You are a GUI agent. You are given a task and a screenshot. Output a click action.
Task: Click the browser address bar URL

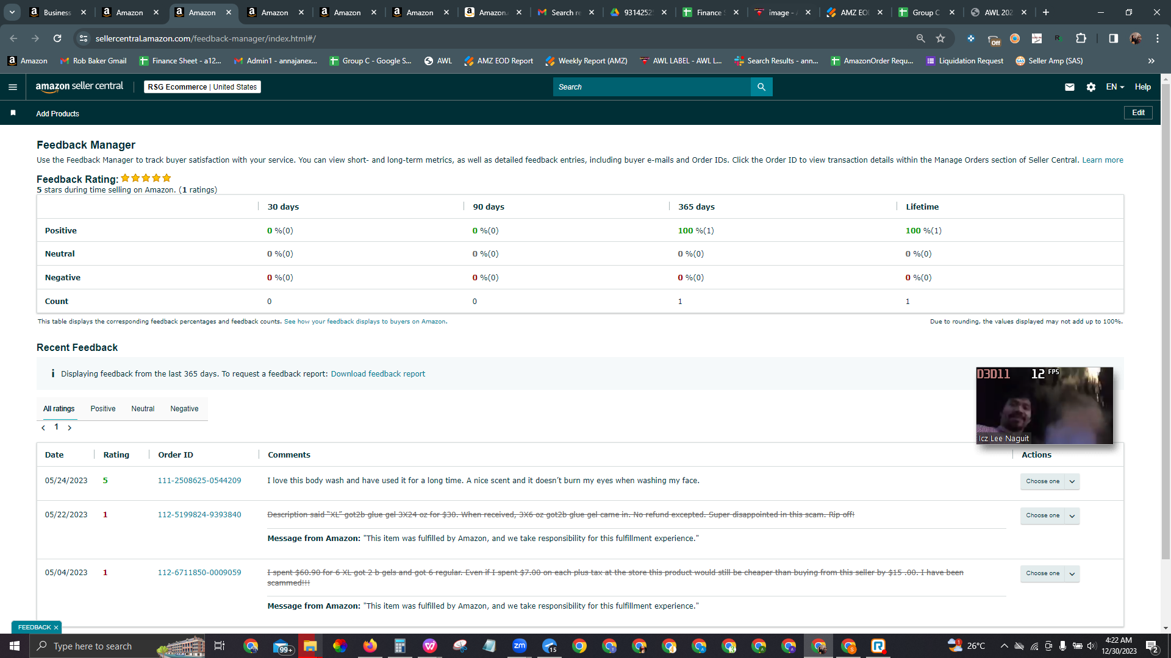pyautogui.click(x=206, y=38)
